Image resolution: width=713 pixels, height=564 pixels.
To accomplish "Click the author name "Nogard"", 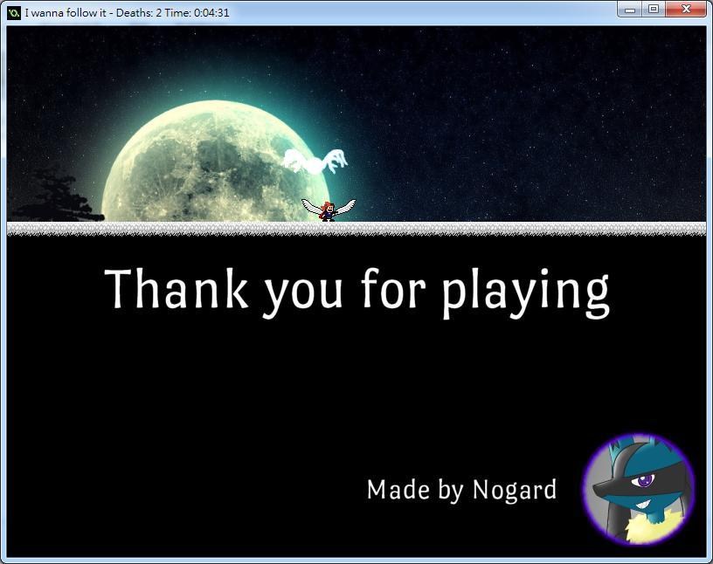I will pos(514,491).
